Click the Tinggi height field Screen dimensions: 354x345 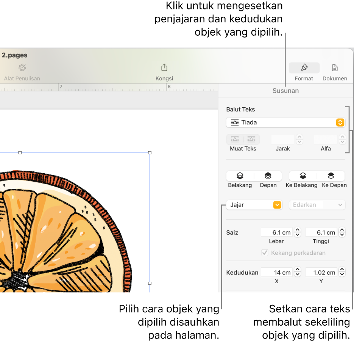(x=321, y=232)
